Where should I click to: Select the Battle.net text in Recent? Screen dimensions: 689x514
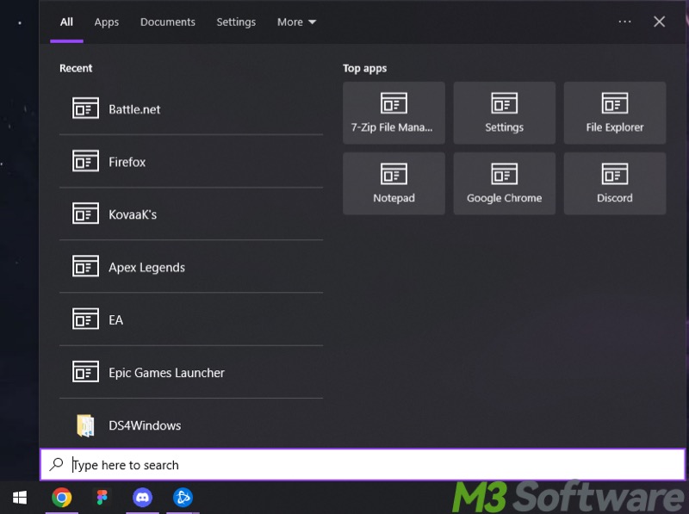click(x=134, y=109)
